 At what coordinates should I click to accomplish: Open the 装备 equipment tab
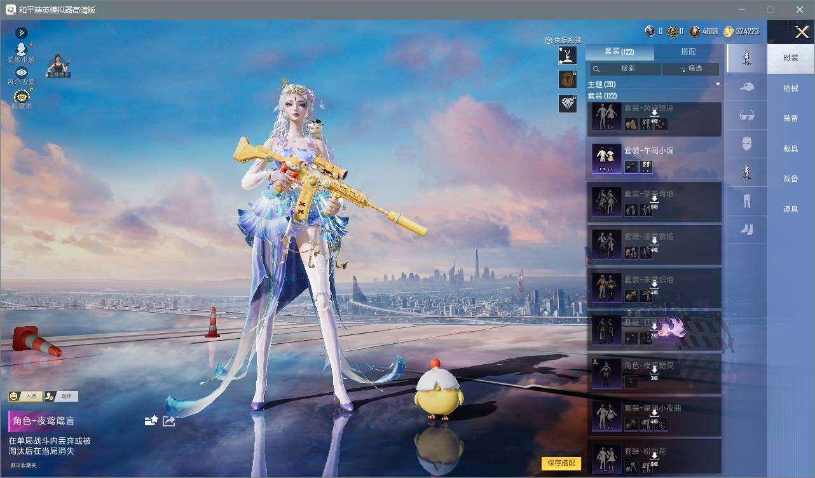coord(791,118)
